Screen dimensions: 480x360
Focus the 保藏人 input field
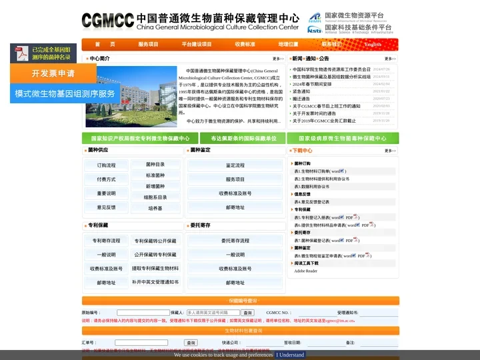coord(213,313)
